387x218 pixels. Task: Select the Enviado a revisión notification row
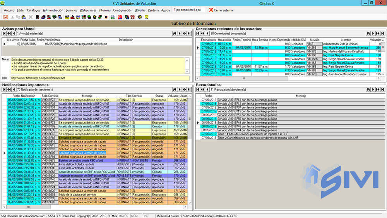(x=97, y=138)
